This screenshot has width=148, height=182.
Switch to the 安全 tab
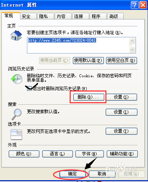pyautogui.click(x=28, y=16)
